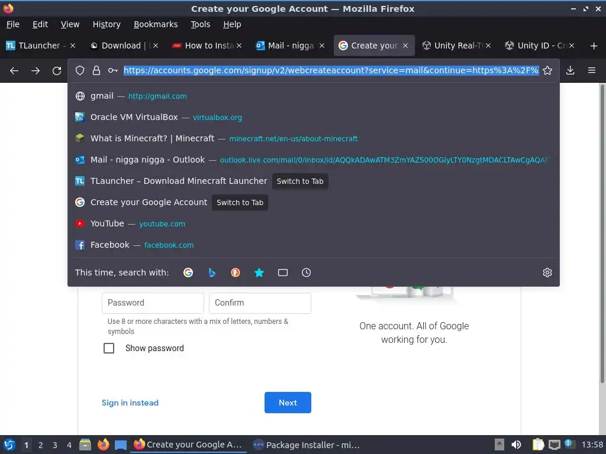Open Package Installer taskbar window

pos(307,445)
